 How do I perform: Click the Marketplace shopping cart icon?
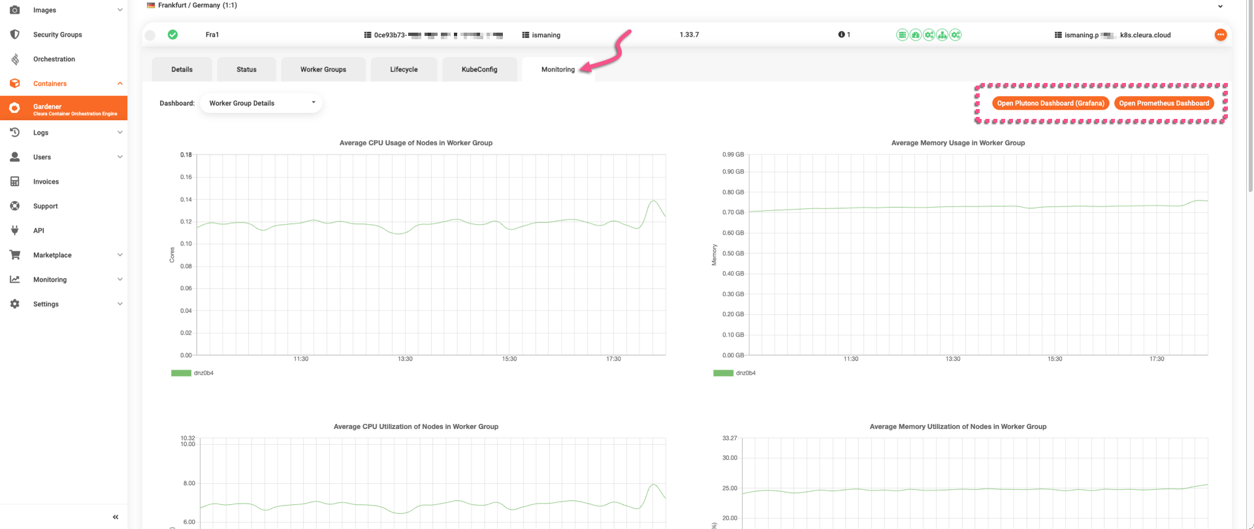14,255
